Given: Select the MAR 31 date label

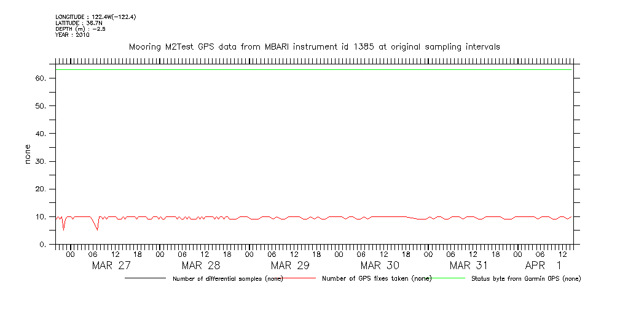Looking at the screenshot, I should tap(469, 265).
